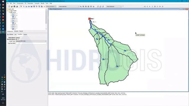Save the project with the diskette icon
189x106 pixels.
pyautogui.click(x=14, y=6)
